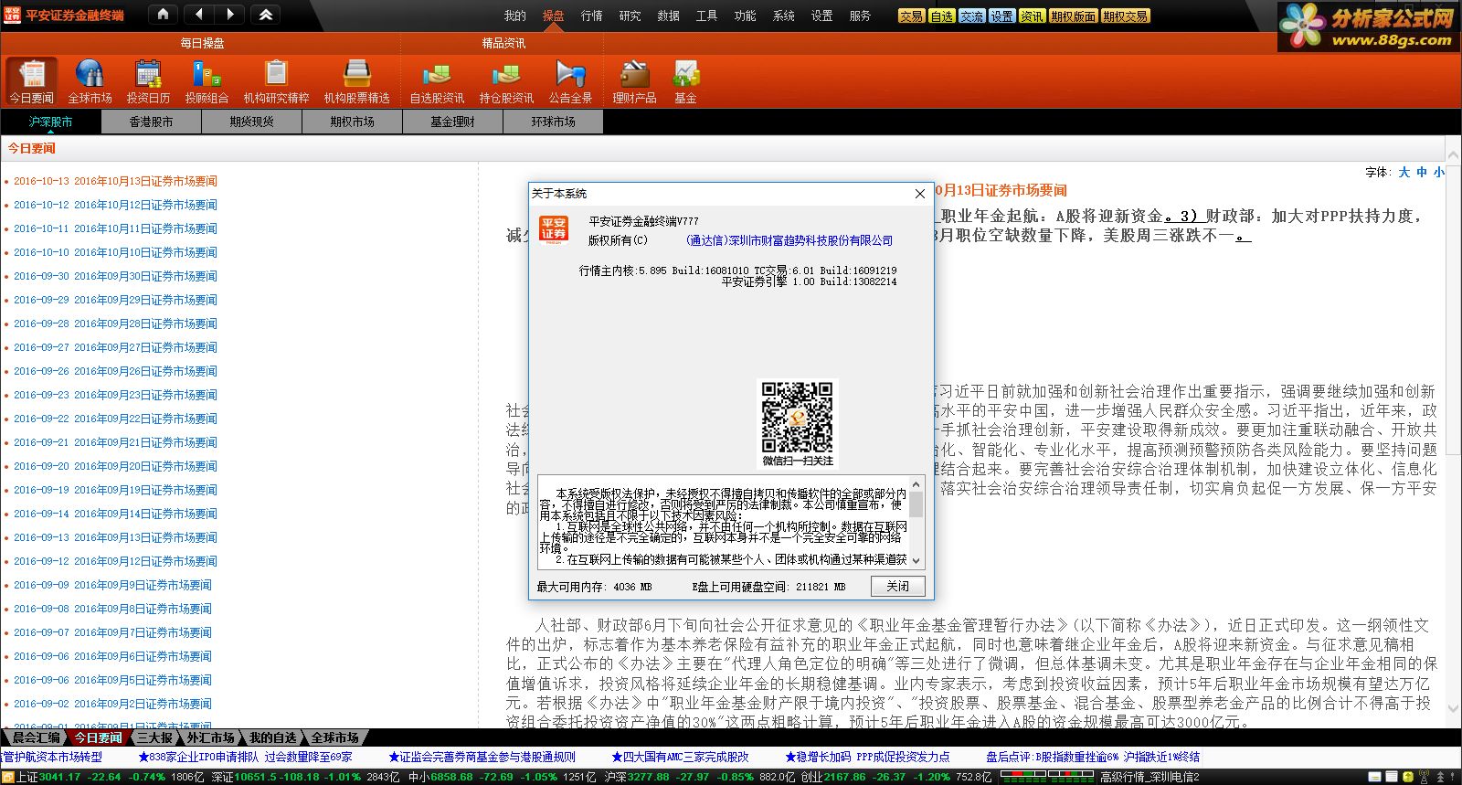Switch to 香港股市 tab
The image size is (1462, 785).
pos(151,122)
